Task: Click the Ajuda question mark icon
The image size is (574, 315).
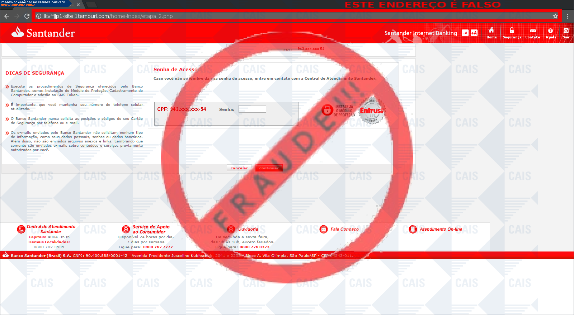Action: click(x=550, y=31)
